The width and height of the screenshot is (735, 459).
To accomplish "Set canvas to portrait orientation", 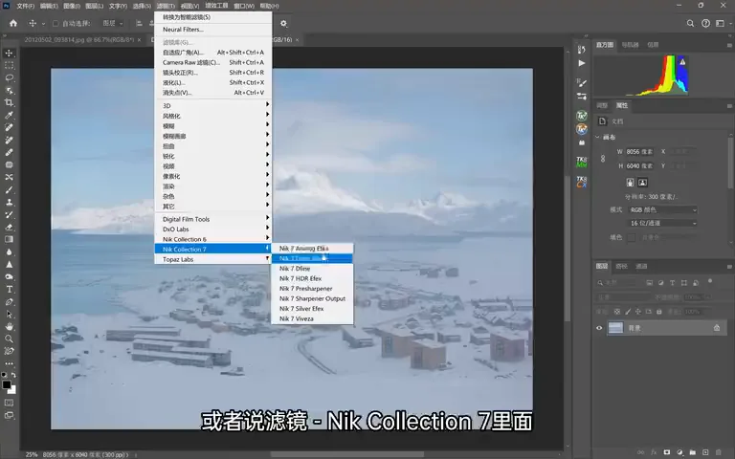I will pyautogui.click(x=630, y=183).
